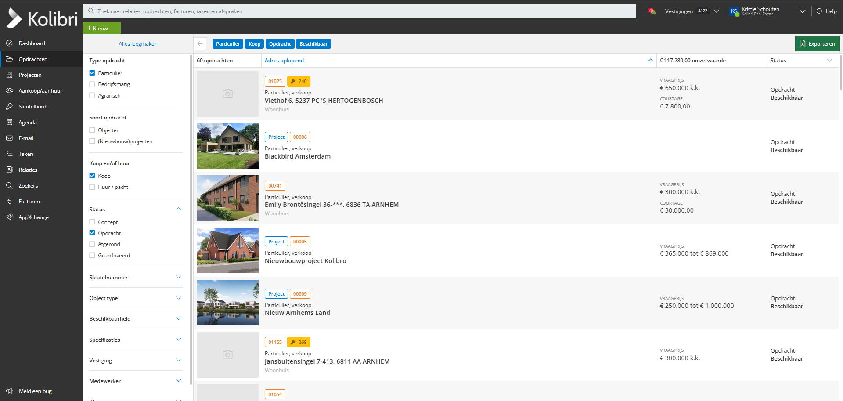Image resolution: width=843 pixels, height=401 pixels.
Task: Collapse the Status filter section
Action: (179, 209)
